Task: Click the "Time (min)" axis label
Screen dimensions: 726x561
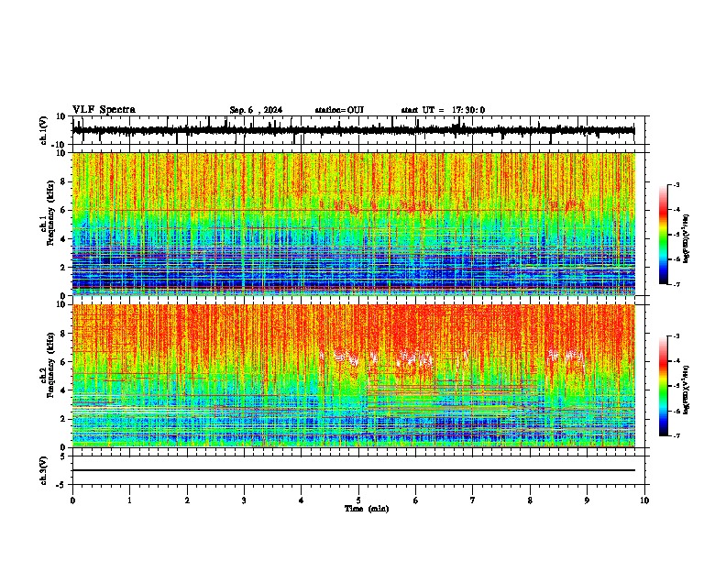Action: [367, 509]
